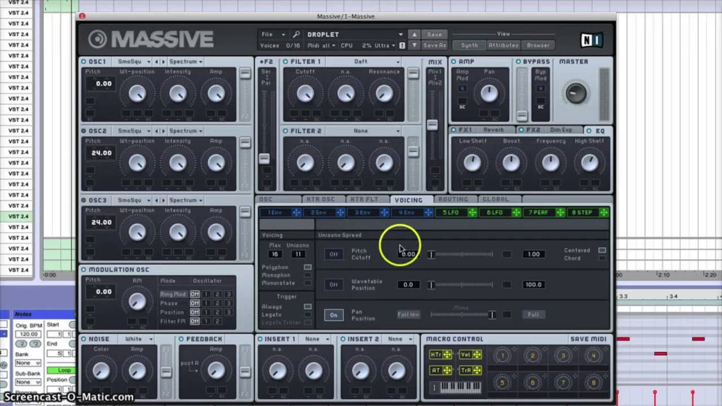Screen dimensions: 722x406
Task: Click the Vel macro crosshair handle
Action: [x=477, y=355]
